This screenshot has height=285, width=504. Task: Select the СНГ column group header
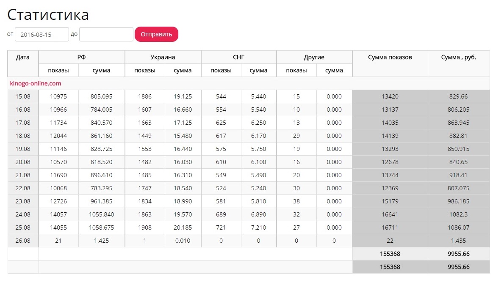(x=239, y=58)
